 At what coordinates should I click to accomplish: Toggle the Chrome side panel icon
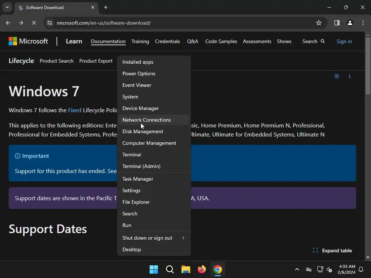(x=337, y=23)
